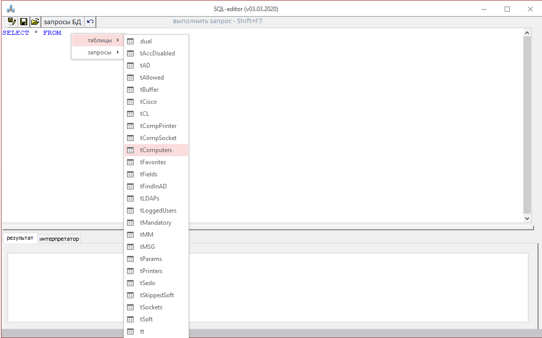This screenshot has width=542, height=338.
Task: Select tComputers from the tables list
Action: [x=156, y=150]
